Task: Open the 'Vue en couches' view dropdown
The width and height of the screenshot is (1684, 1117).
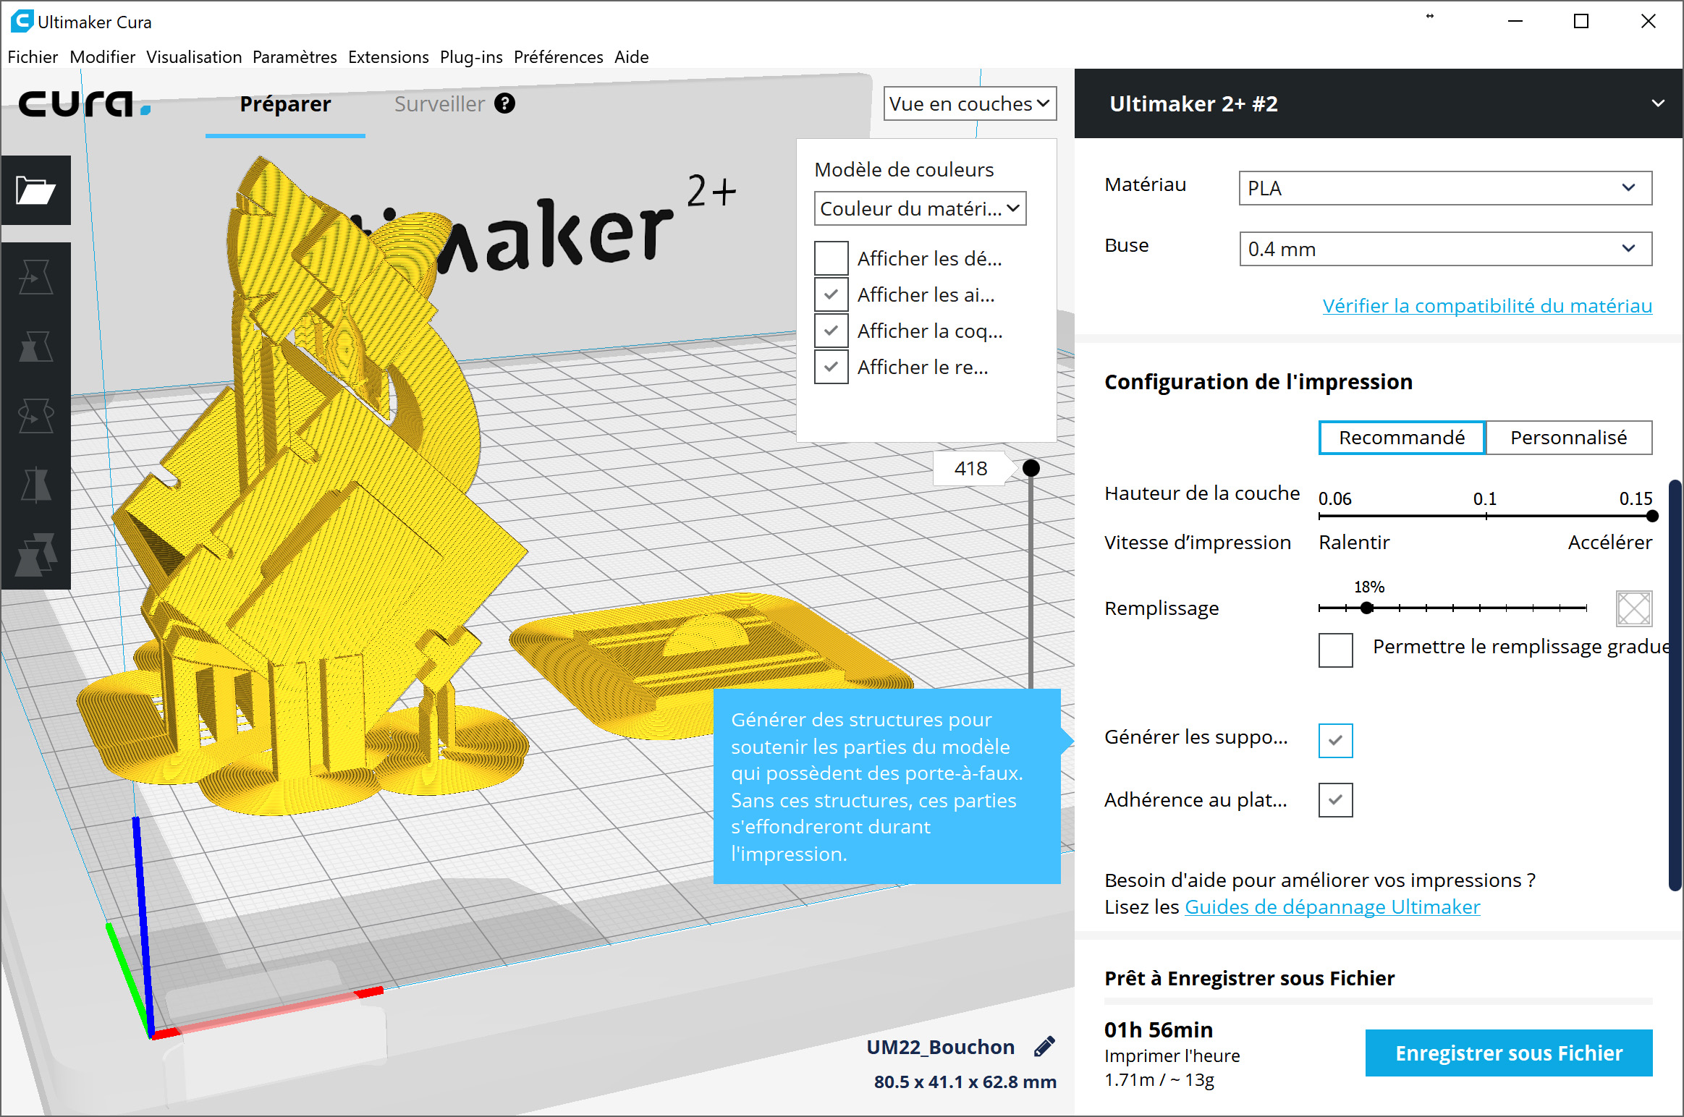Action: [x=970, y=103]
